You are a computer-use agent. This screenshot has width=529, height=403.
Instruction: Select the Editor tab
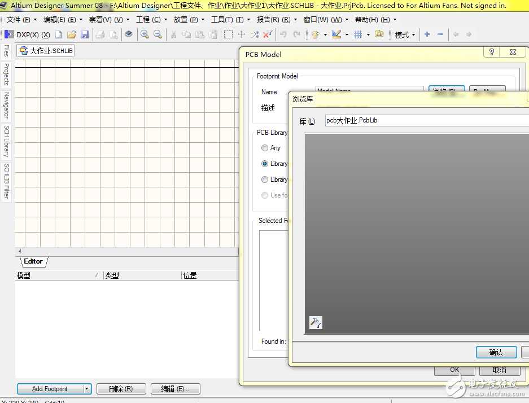pyautogui.click(x=33, y=261)
